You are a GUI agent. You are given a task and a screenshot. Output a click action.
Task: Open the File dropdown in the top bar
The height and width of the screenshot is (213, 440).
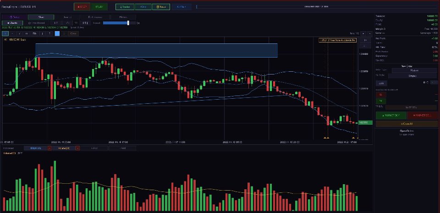181,7
